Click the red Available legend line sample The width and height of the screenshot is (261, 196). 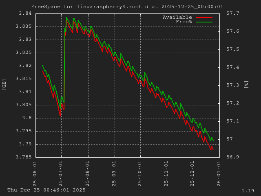click(204, 18)
